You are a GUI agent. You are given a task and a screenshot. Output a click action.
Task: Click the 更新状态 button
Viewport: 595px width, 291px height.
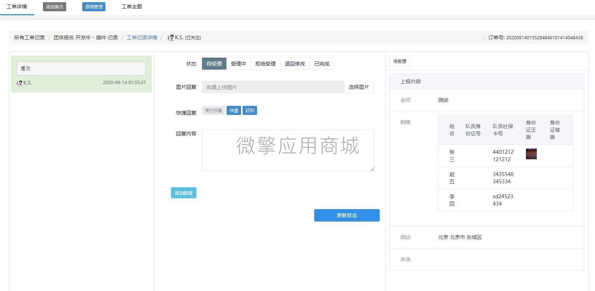(347, 215)
